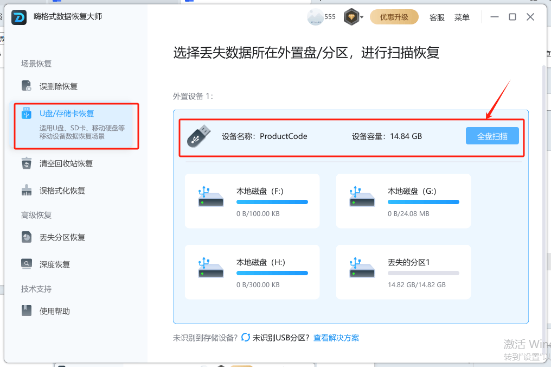Open the 客服 customer service menu
Image resolution: width=551 pixels, height=367 pixels.
pyautogui.click(x=437, y=17)
